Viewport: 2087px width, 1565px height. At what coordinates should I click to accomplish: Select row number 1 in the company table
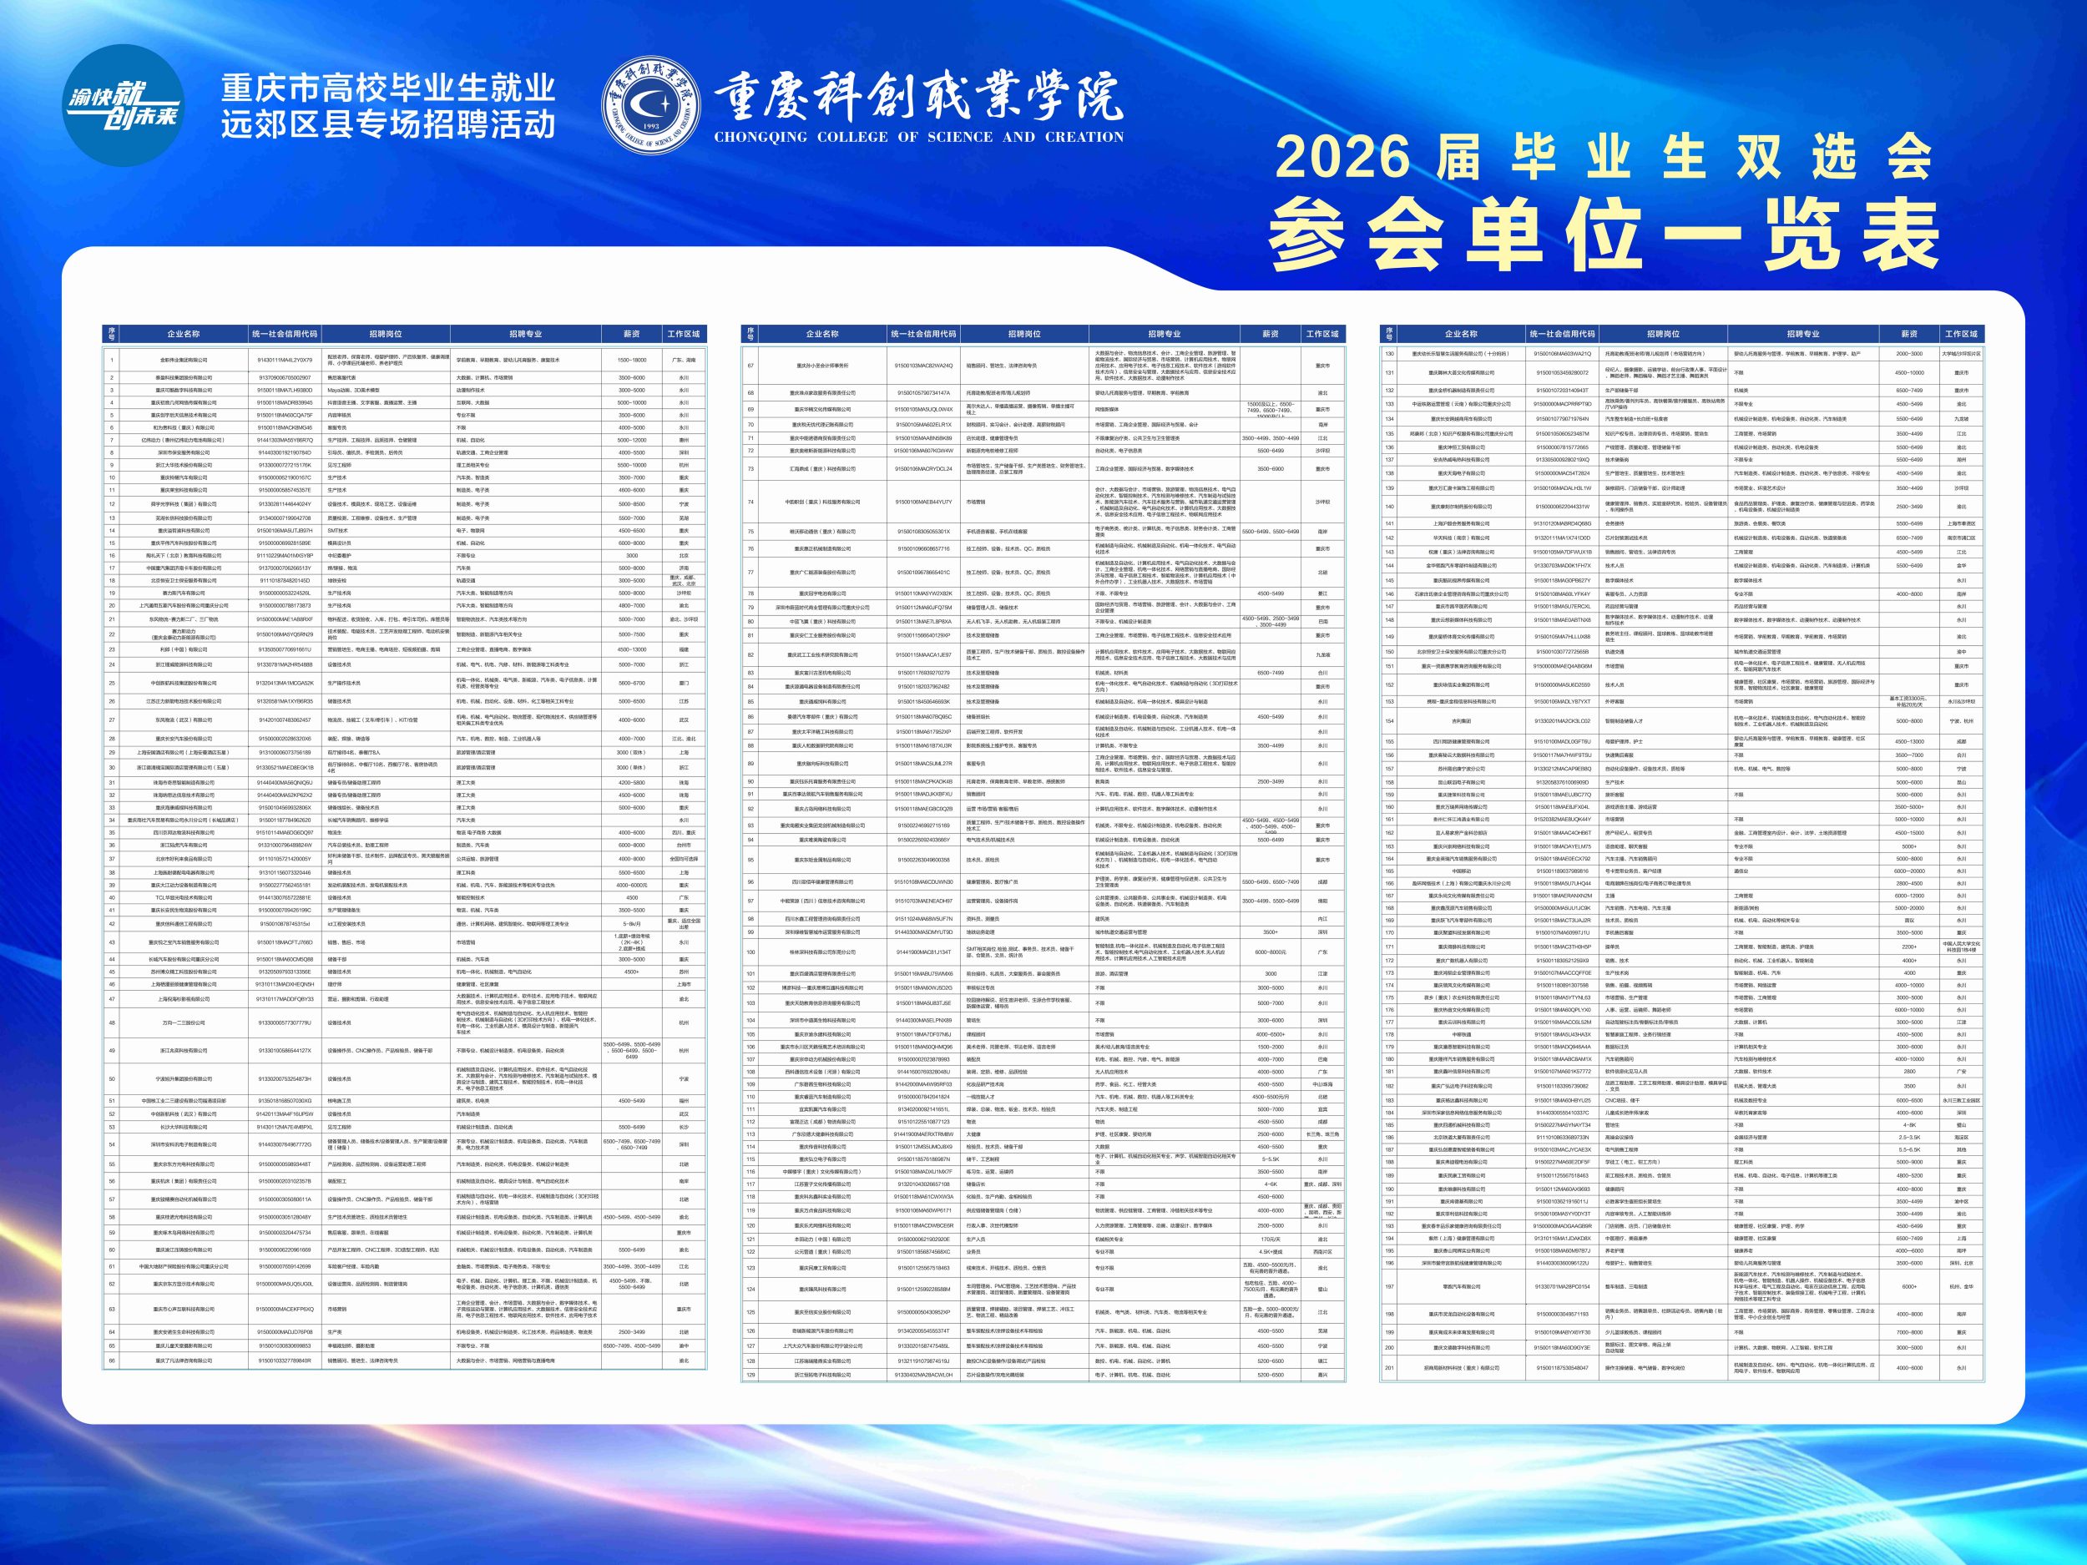click(x=111, y=360)
